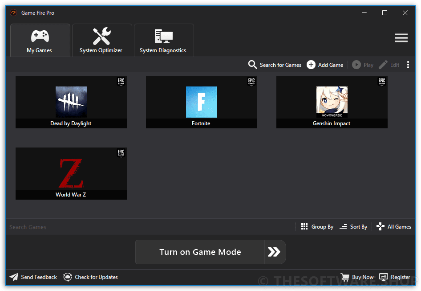The height and width of the screenshot is (291, 421).
Task: Open the hamburger main menu
Action: [x=401, y=38]
